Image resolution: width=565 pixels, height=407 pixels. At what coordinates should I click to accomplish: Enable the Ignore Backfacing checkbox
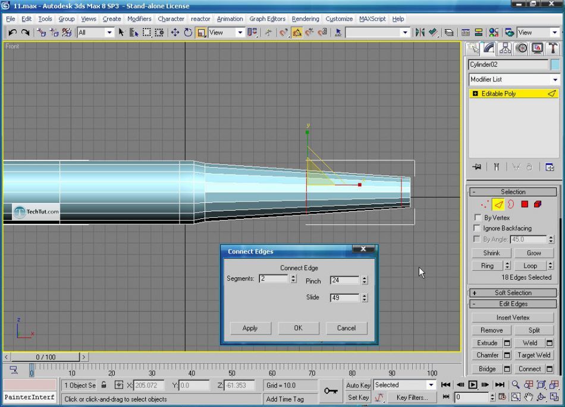tap(477, 228)
